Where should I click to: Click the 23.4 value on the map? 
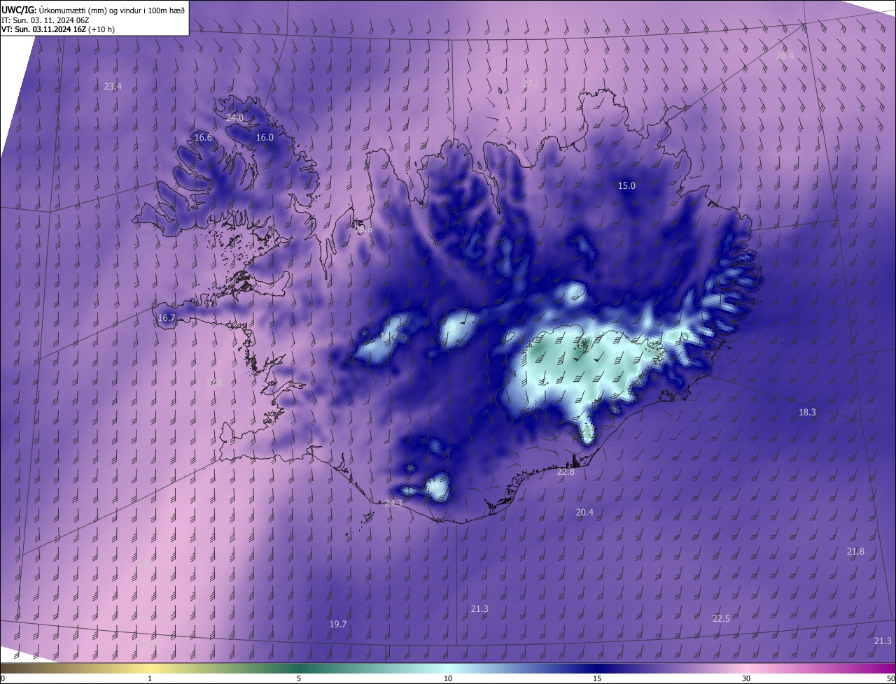click(x=113, y=87)
